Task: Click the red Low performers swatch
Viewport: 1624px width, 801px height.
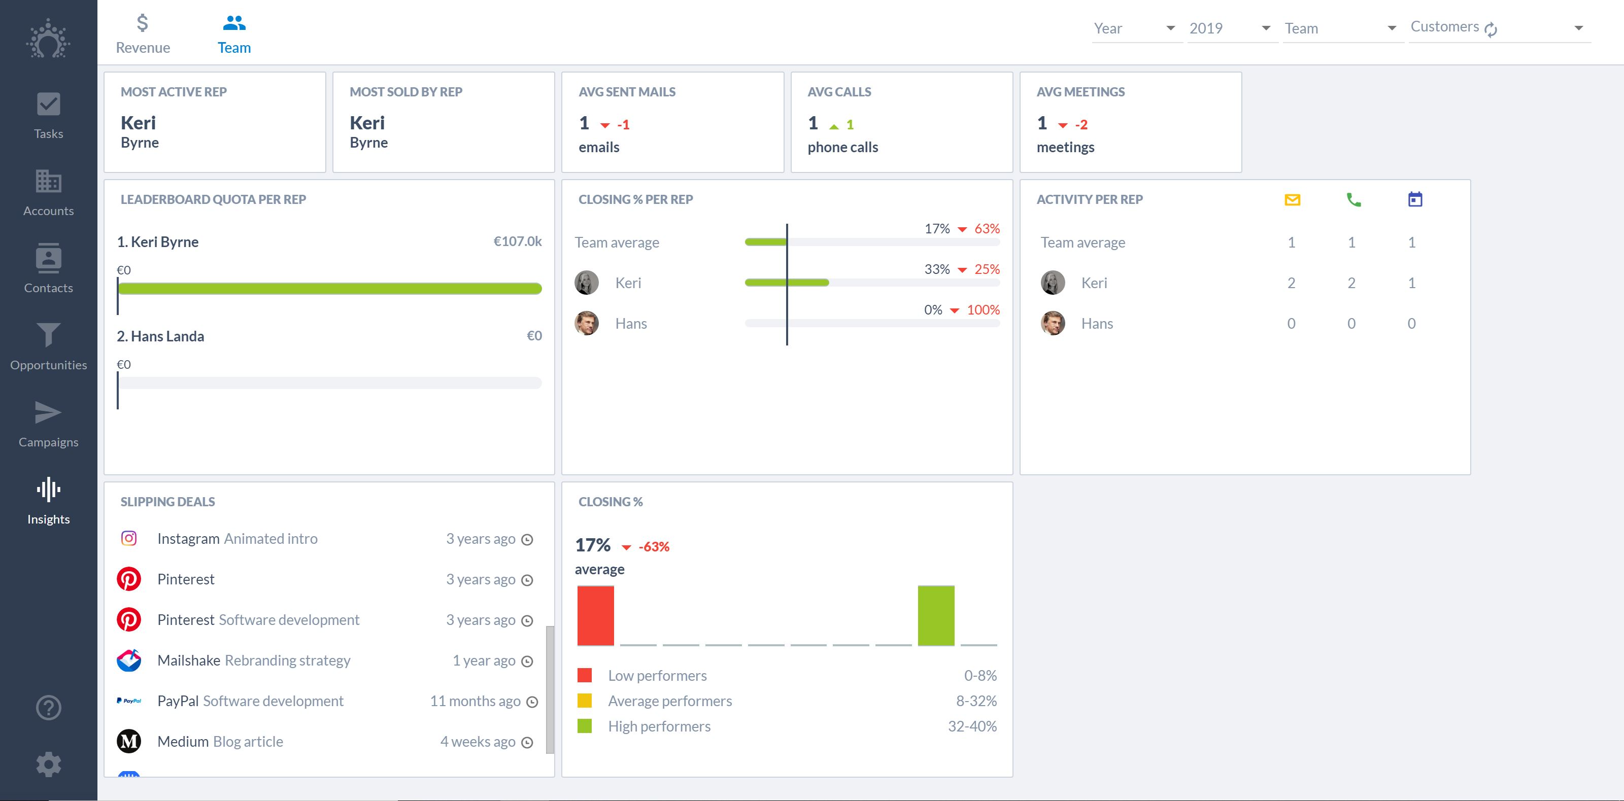Action: point(585,676)
